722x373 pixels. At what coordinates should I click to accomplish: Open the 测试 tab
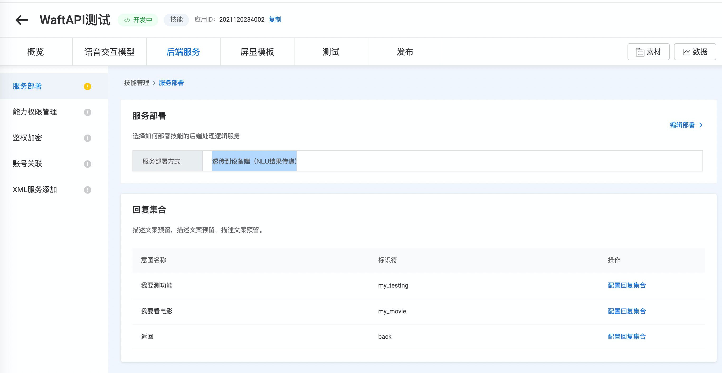(331, 52)
